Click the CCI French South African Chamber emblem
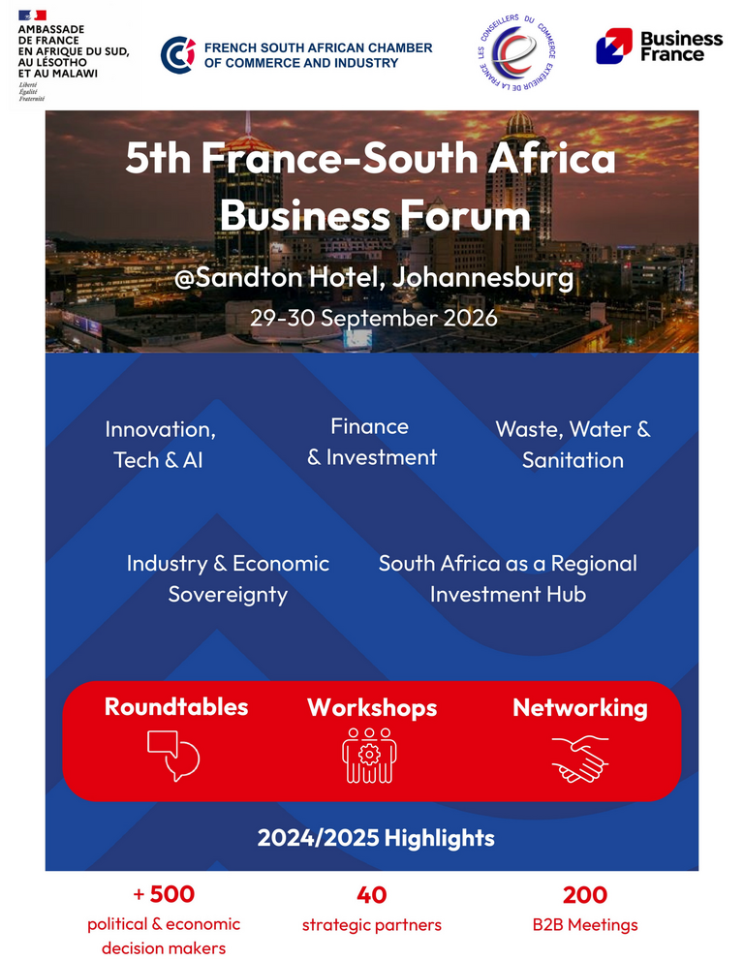This screenshot has width=744, height=961. [177, 54]
